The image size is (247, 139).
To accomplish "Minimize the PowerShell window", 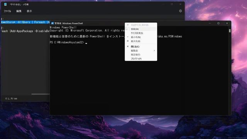I will [x=210, y=23].
